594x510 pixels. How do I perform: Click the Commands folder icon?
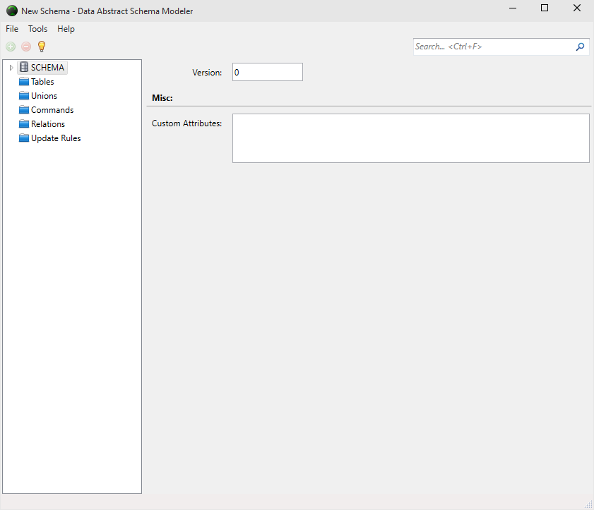pos(24,110)
